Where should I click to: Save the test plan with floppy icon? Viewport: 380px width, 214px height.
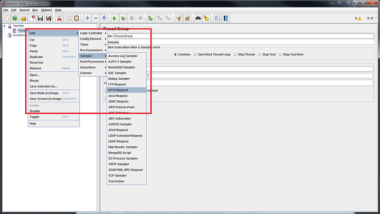point(40,18)
